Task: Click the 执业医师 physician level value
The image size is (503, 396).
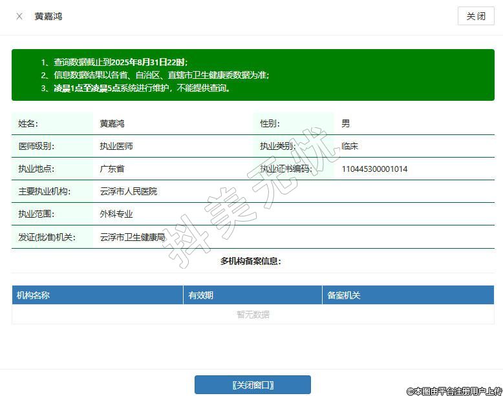Action: click(x=116, y=147)
